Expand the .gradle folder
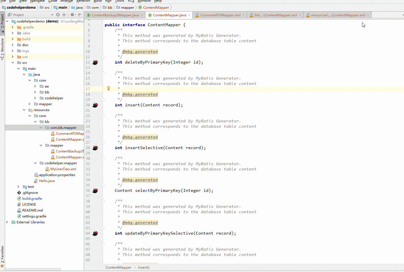Screen dimensions: 404x272 (x=13, y=27)
